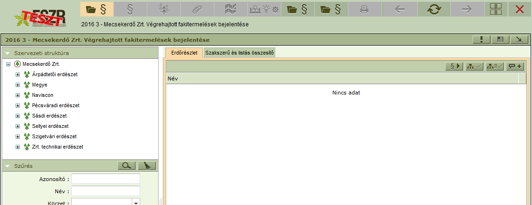Add a comment with the speech-bubble plus button
Screen dimensions: 532x205
pyautogui.click(x=515, y=67)
